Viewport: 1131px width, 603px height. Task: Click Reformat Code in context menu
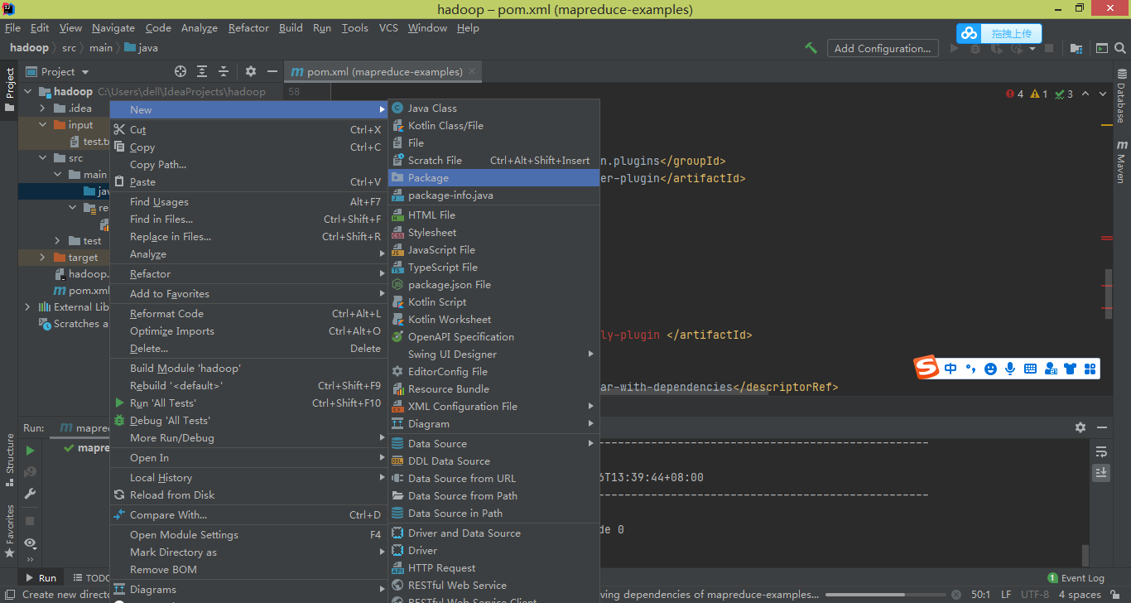point(249,313)
